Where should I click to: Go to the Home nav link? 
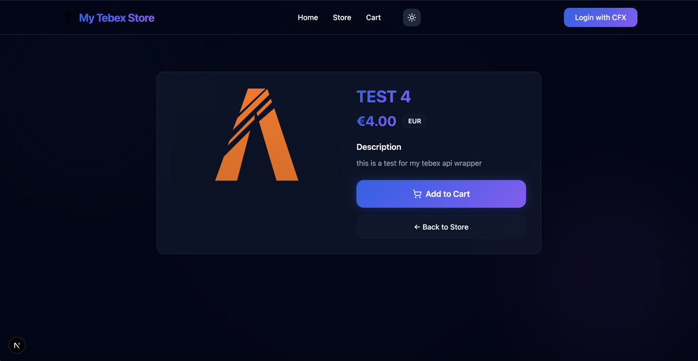308,18
